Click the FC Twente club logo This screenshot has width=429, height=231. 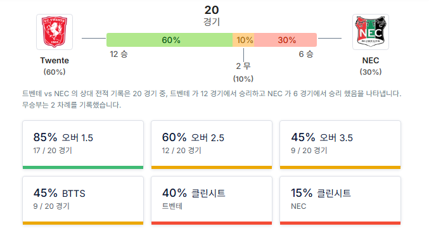(x=54, y=32)
